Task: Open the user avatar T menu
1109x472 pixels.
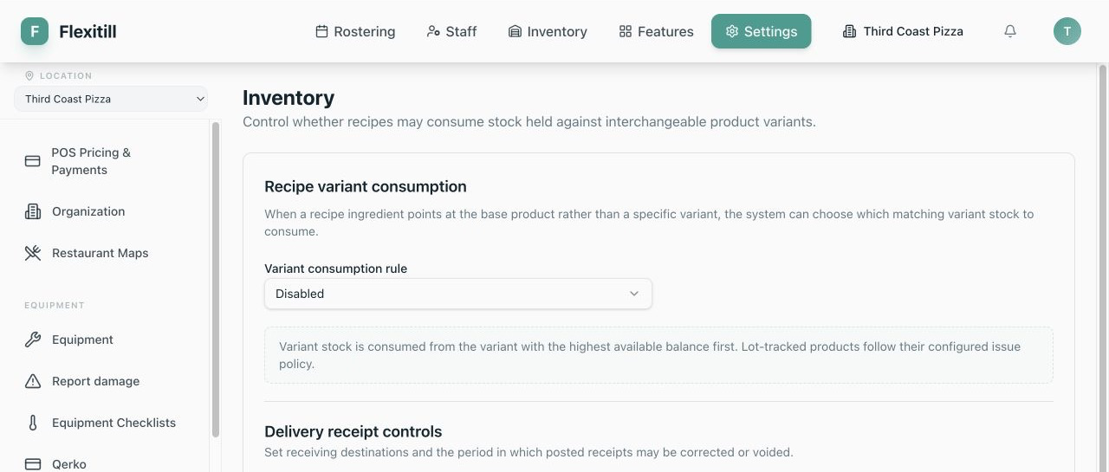Action: pyautogui.click(x=1067, y=31)
